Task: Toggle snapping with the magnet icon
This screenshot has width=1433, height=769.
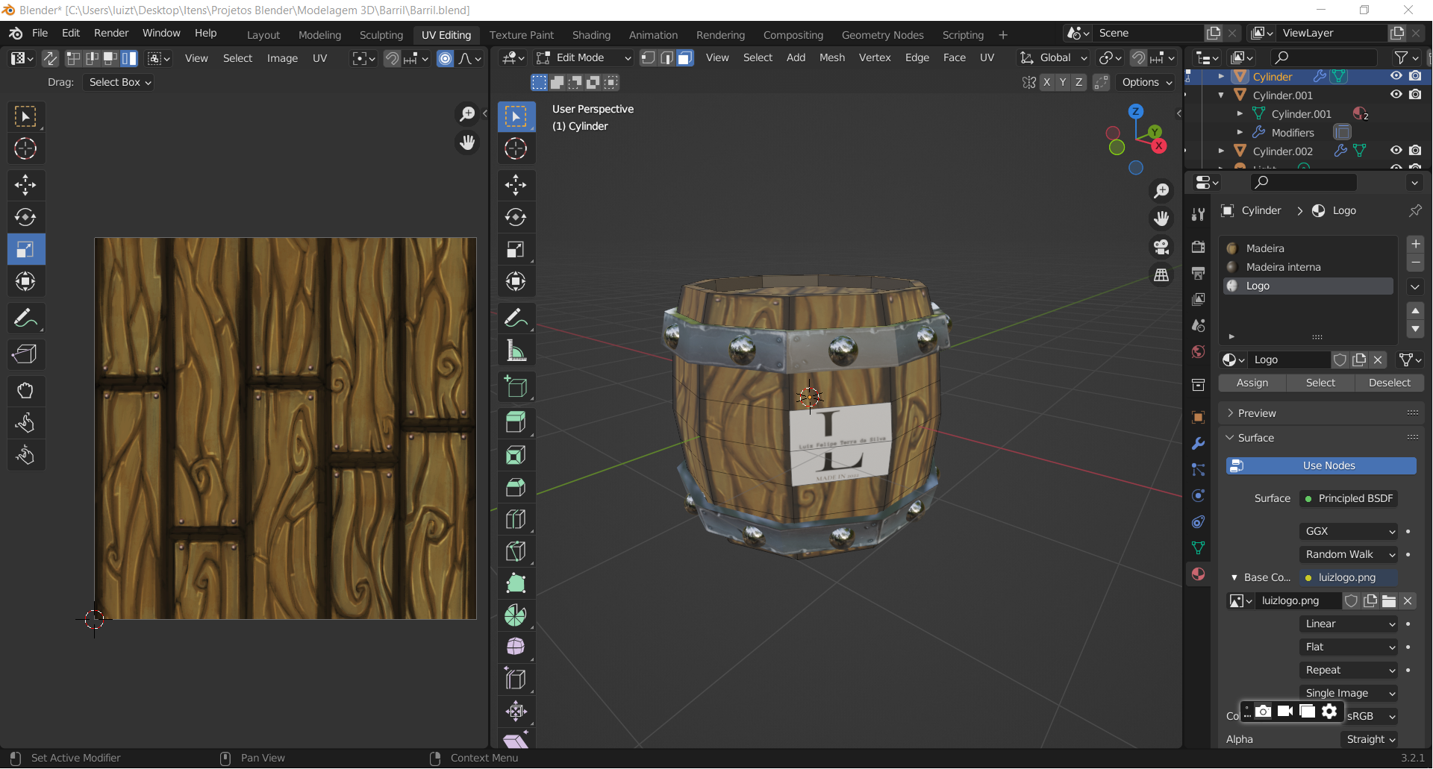Action: [1137, 57]
